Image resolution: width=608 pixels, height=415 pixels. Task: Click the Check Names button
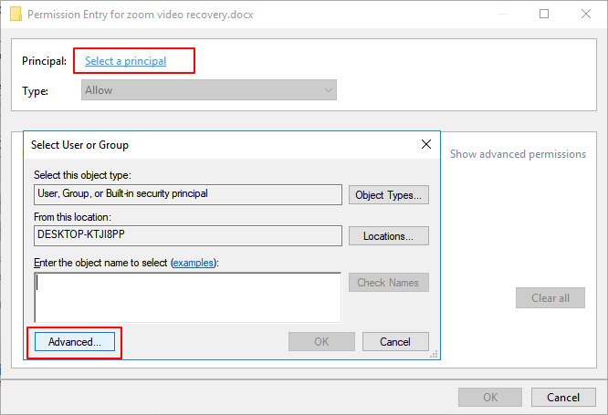coord(388,283)
